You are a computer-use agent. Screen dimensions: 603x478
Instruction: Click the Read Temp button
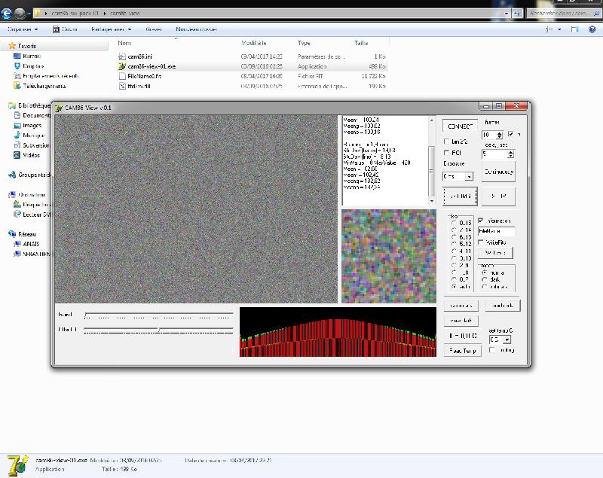462,351
